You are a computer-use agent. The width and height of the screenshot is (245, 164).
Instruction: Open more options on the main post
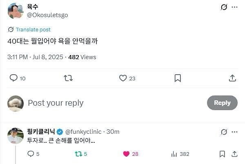[x=234, y=7]
